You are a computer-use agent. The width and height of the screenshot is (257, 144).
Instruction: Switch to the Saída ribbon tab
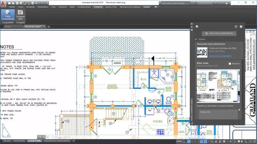[x=72, y=7]
